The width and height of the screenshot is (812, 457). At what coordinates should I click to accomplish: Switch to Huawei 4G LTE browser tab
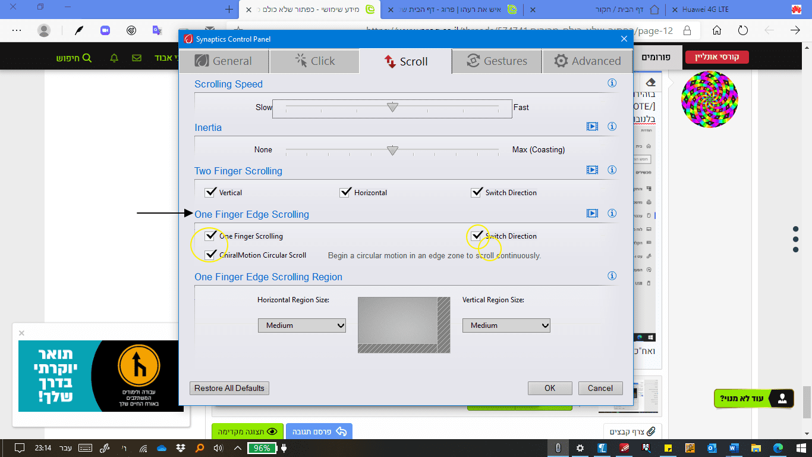point(737,10)
